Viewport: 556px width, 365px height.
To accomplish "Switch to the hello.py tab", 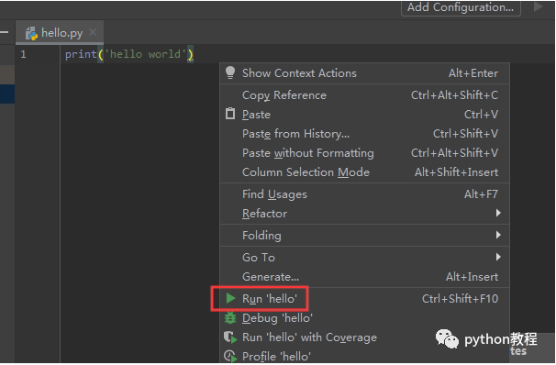I will (60, 33).
